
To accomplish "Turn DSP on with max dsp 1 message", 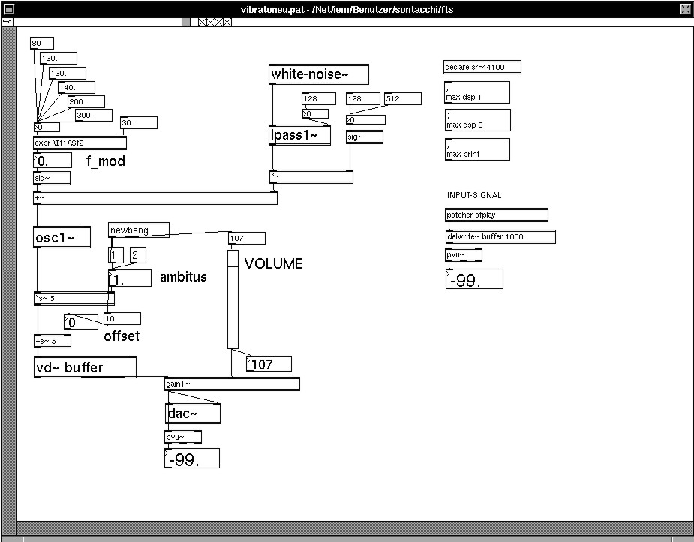I will tap(476, 92).
